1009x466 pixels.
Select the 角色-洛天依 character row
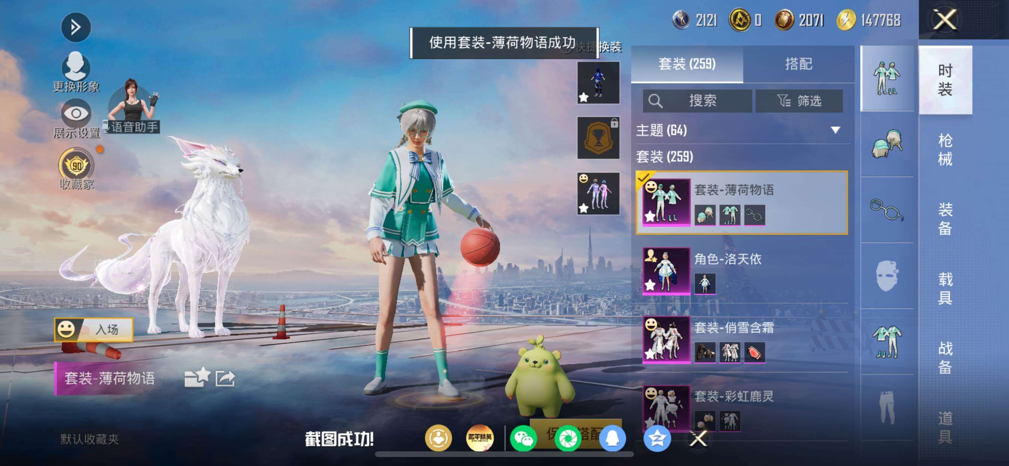pyautogui.click(x=742, y=271)
